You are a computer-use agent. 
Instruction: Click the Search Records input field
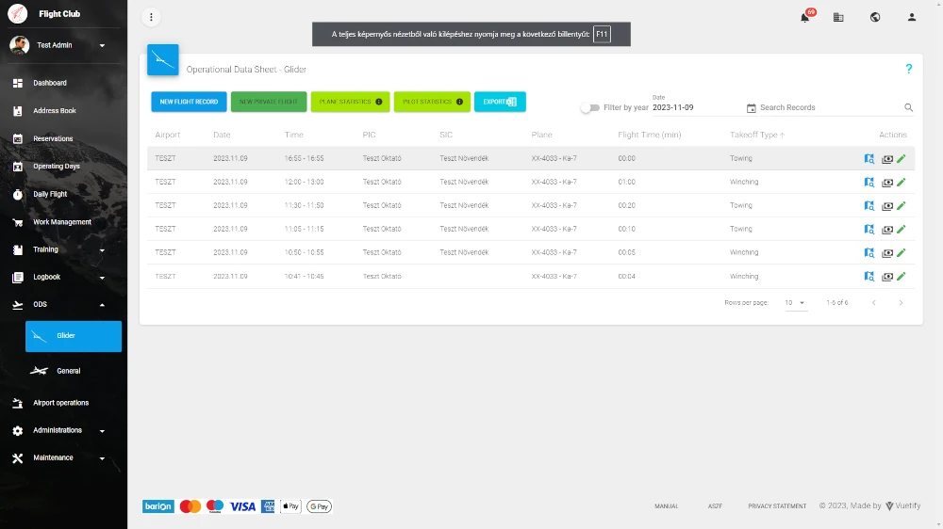(x=828, y=108)
